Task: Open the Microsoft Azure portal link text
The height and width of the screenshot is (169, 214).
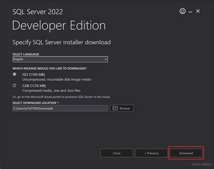Action: tap(61, 97)
